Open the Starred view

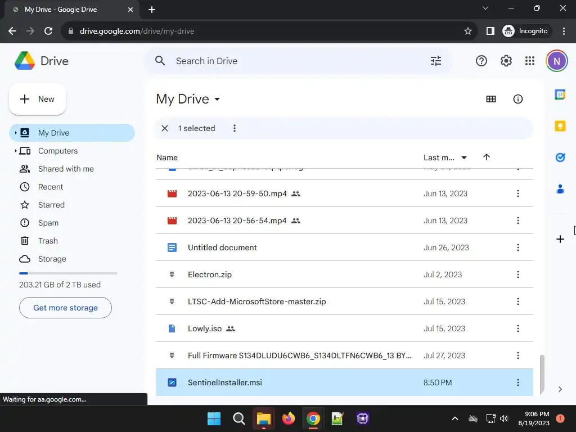[51, 205]
